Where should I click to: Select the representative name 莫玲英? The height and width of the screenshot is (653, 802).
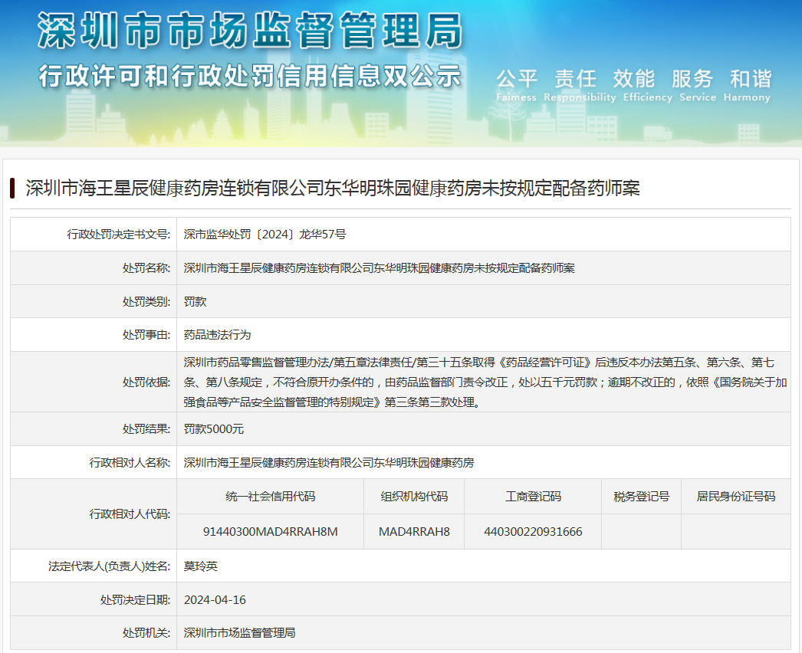click(x=201, y=566)
